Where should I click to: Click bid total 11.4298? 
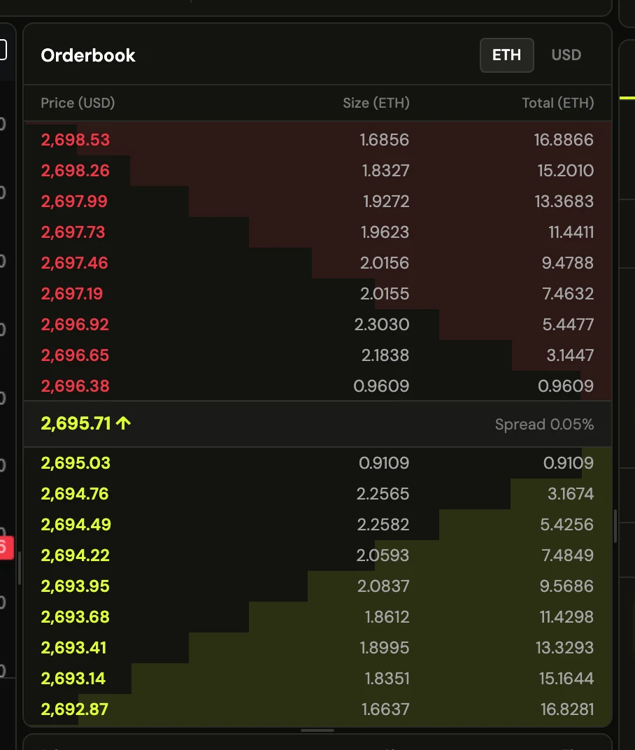click(566, 617)
